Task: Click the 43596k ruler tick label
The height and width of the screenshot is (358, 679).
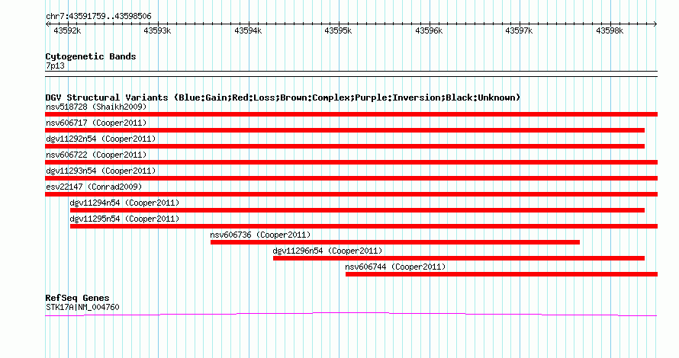Action: [x=429, y=30]
